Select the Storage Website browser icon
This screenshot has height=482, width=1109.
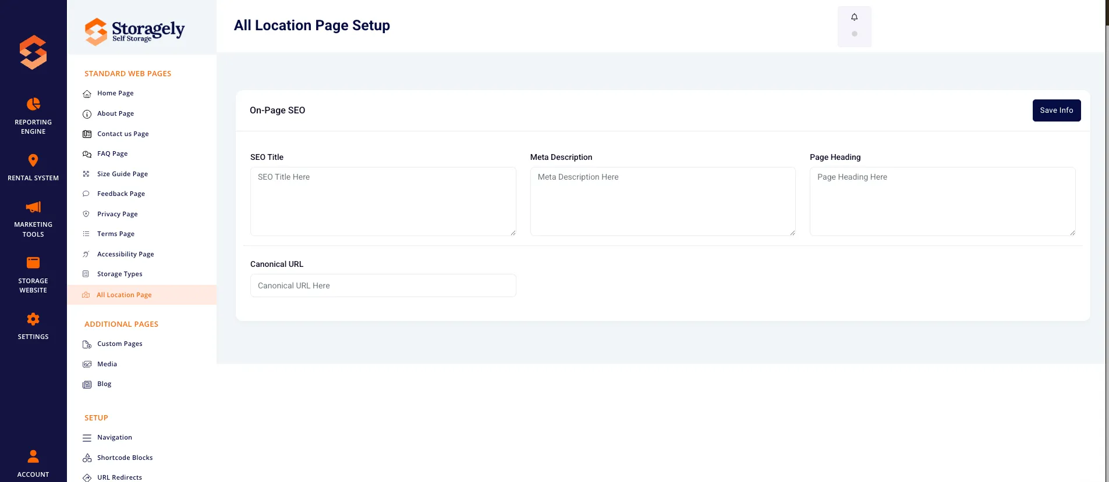point(33,263)
